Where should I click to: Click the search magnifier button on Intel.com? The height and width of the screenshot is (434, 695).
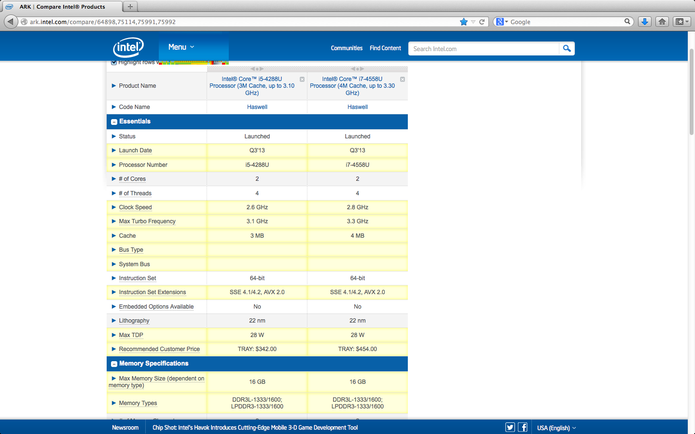point(567,48)
